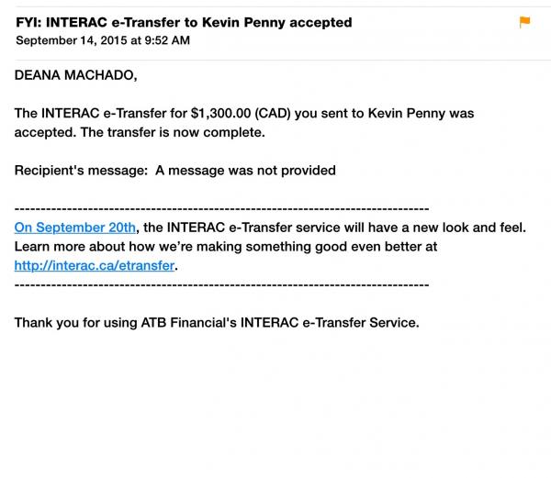
Task: Click the lower dashed separator line
Action: (x=221, y=284)
